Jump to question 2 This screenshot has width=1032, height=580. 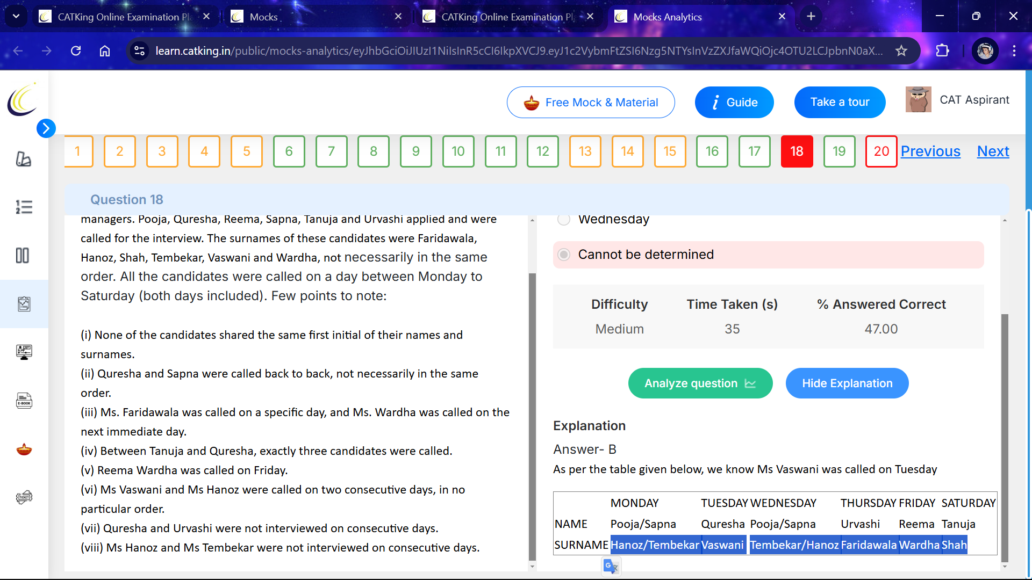tap(120, 151)
